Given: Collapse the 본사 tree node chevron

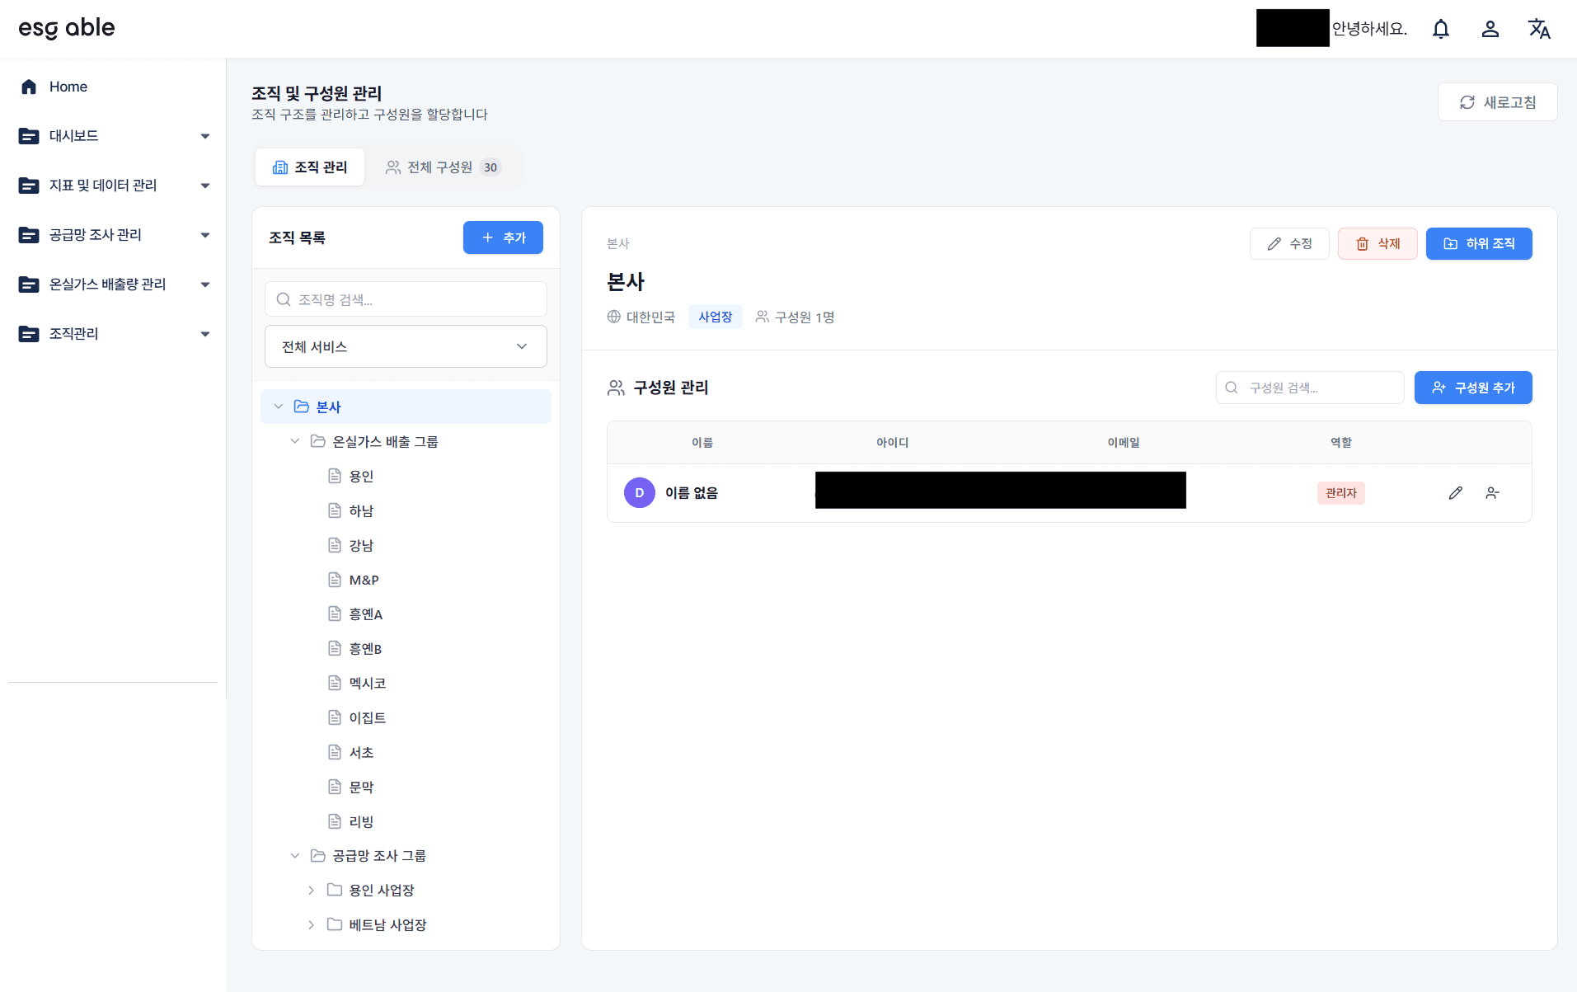Looking at the screenshot, I should click(279, 407).
